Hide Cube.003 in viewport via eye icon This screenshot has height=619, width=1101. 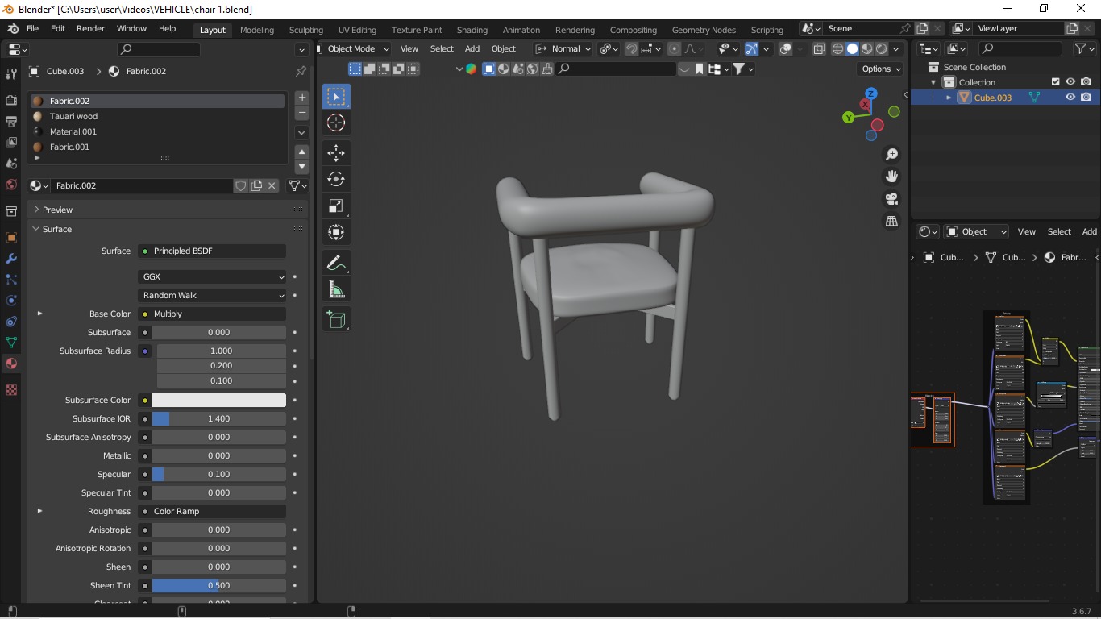[1070, 98]
